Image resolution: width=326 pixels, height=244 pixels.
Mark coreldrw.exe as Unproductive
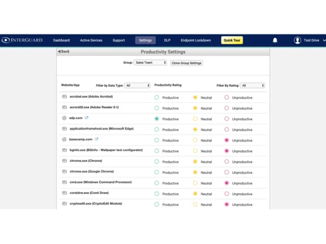[x=227, y=194]
